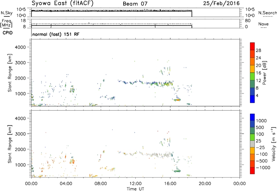Click 'normal (fast) 151 RF' text
This screenshot has height=191, width=277.
[56, 34]
